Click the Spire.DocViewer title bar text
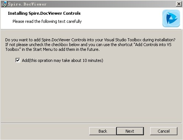Image resolution: width=183 pixels, height=140 pixels. click(x=27, y=4)
